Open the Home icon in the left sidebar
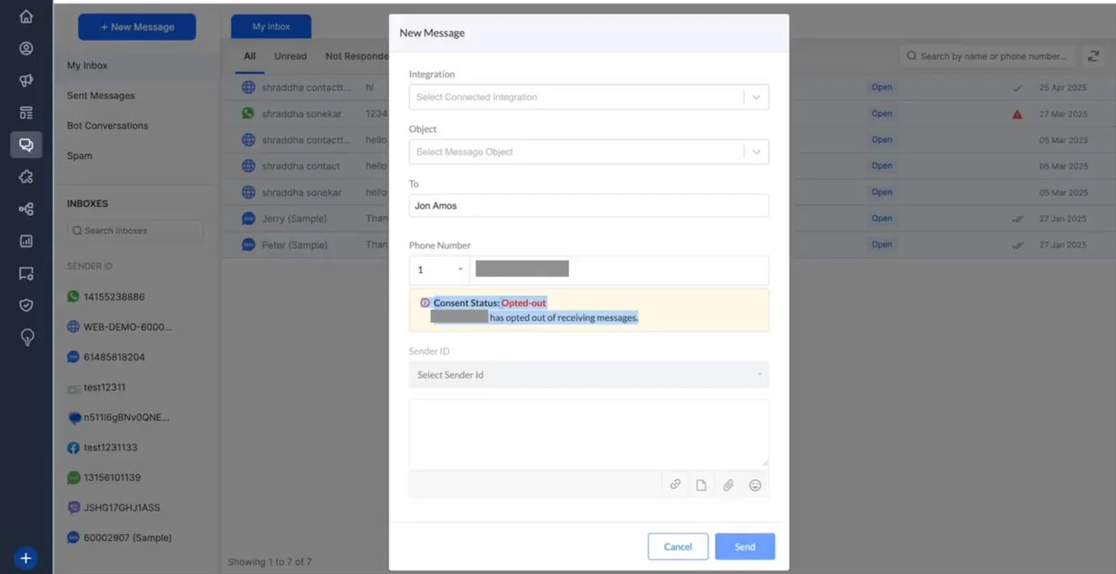 26,16
